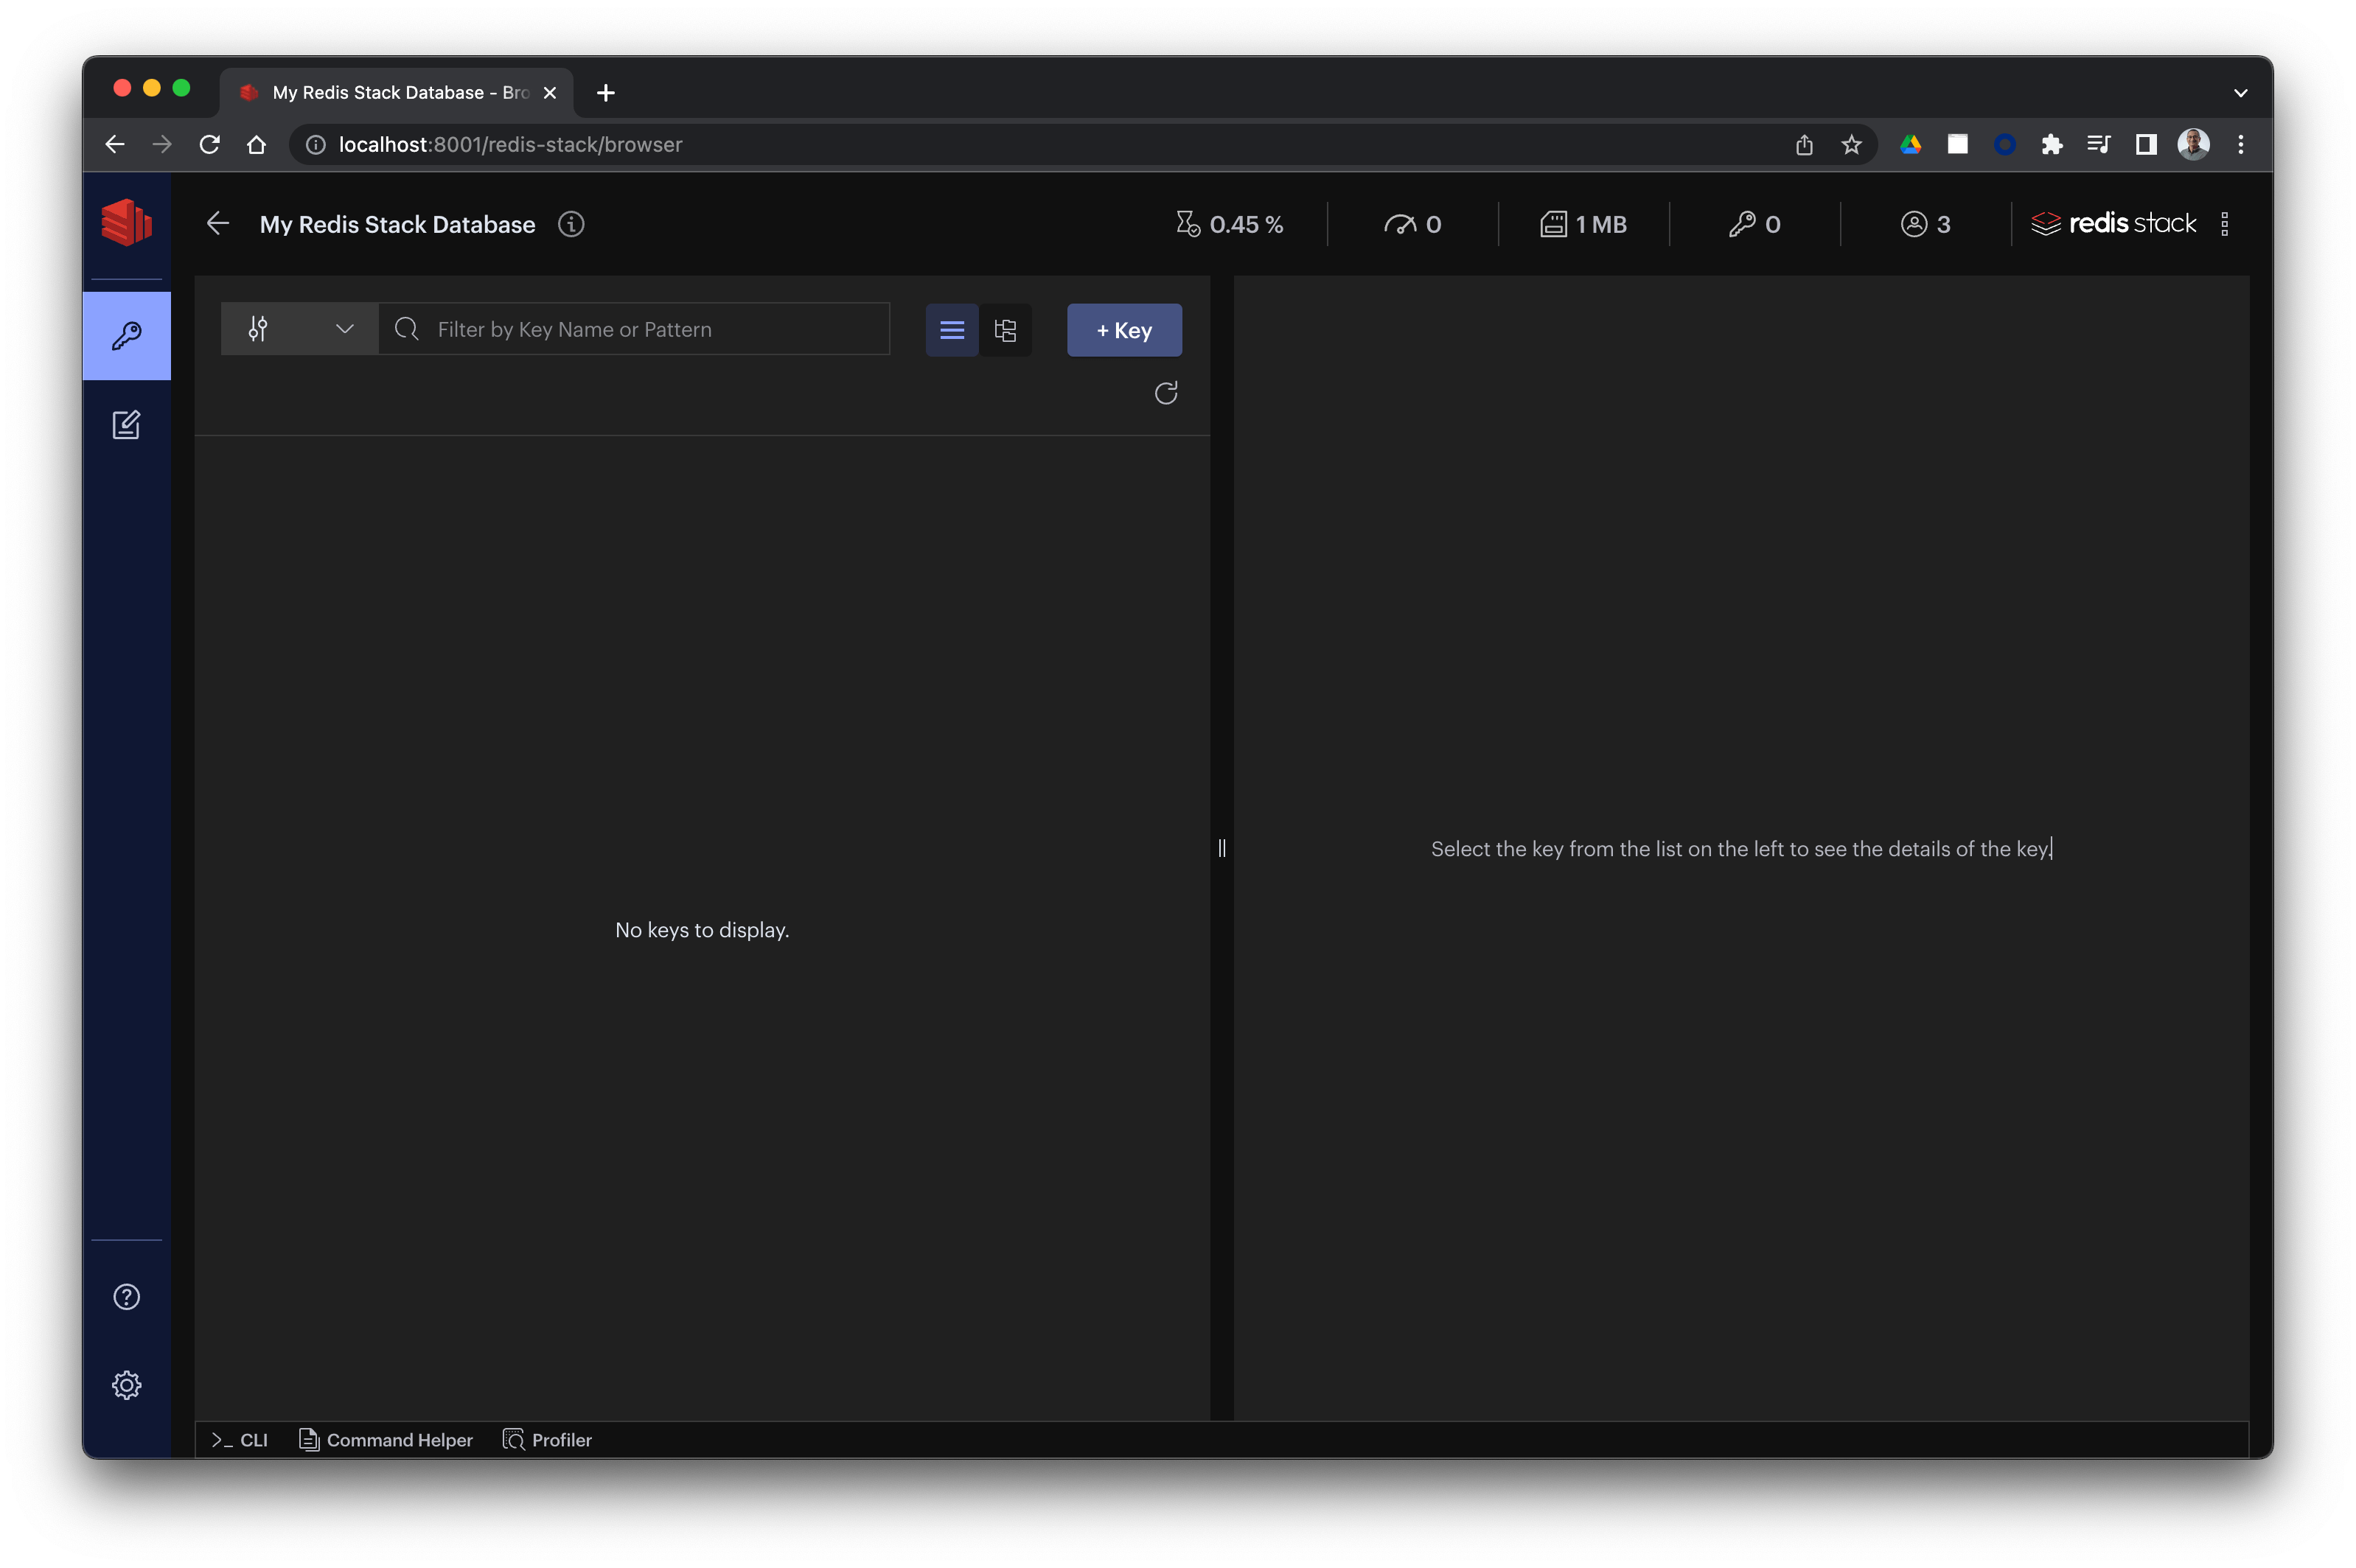2356x1568 pixels.
Task: Open the Workbench editor icon
Action: [x=128, y=424]
